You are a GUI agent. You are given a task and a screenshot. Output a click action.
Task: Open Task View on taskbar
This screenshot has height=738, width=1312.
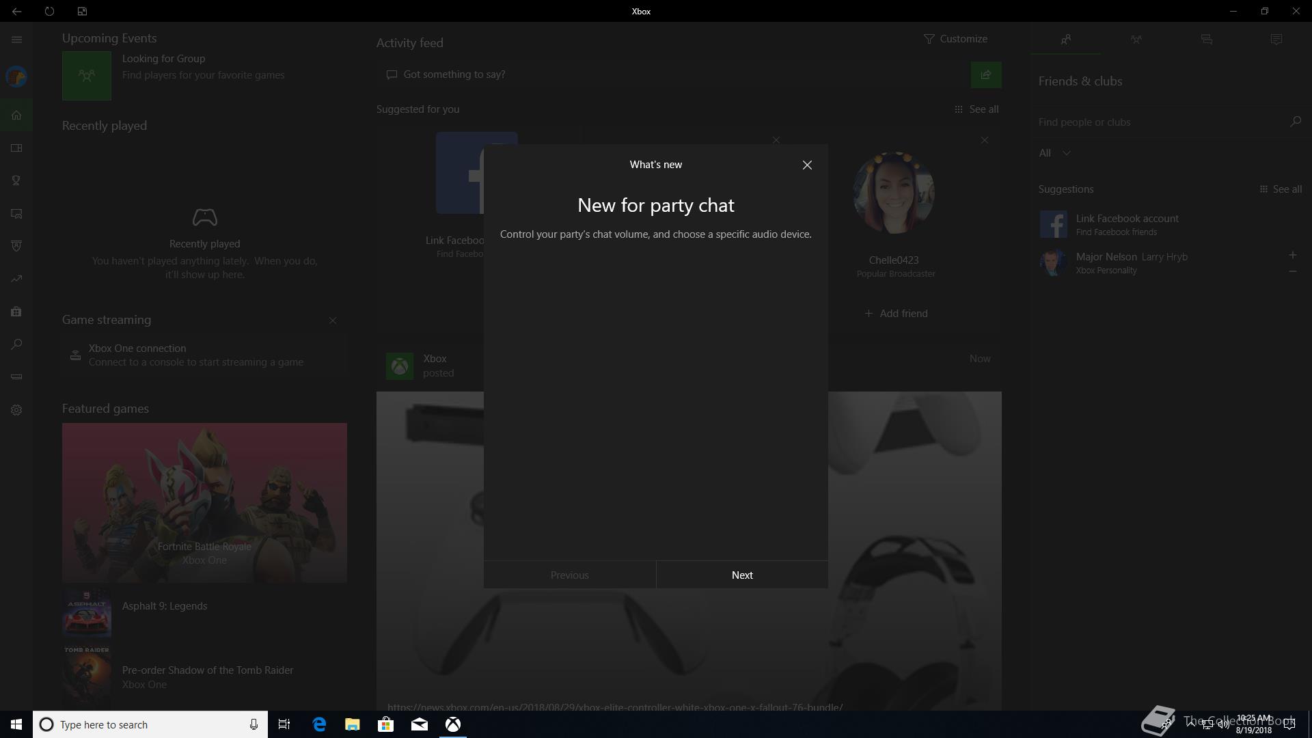(x=284, y=724)
